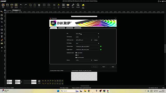Select the zoom out tool in sidebar

click(2, 19)
